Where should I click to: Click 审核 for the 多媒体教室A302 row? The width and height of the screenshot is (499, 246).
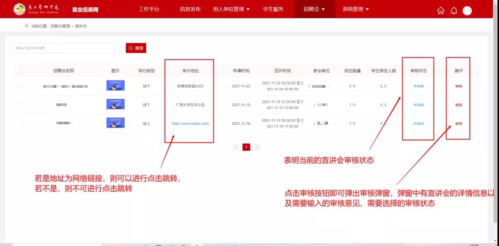(x=458, y=86)
